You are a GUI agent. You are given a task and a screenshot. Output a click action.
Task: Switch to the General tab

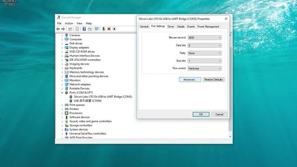144,27
